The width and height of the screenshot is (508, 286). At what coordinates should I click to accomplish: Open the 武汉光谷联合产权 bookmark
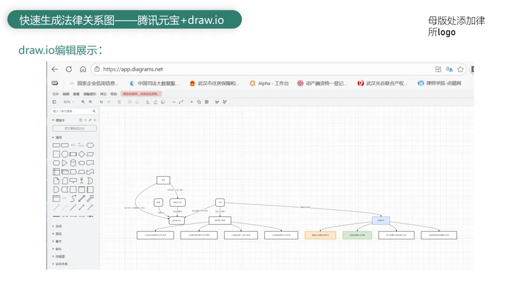point(382,83)
